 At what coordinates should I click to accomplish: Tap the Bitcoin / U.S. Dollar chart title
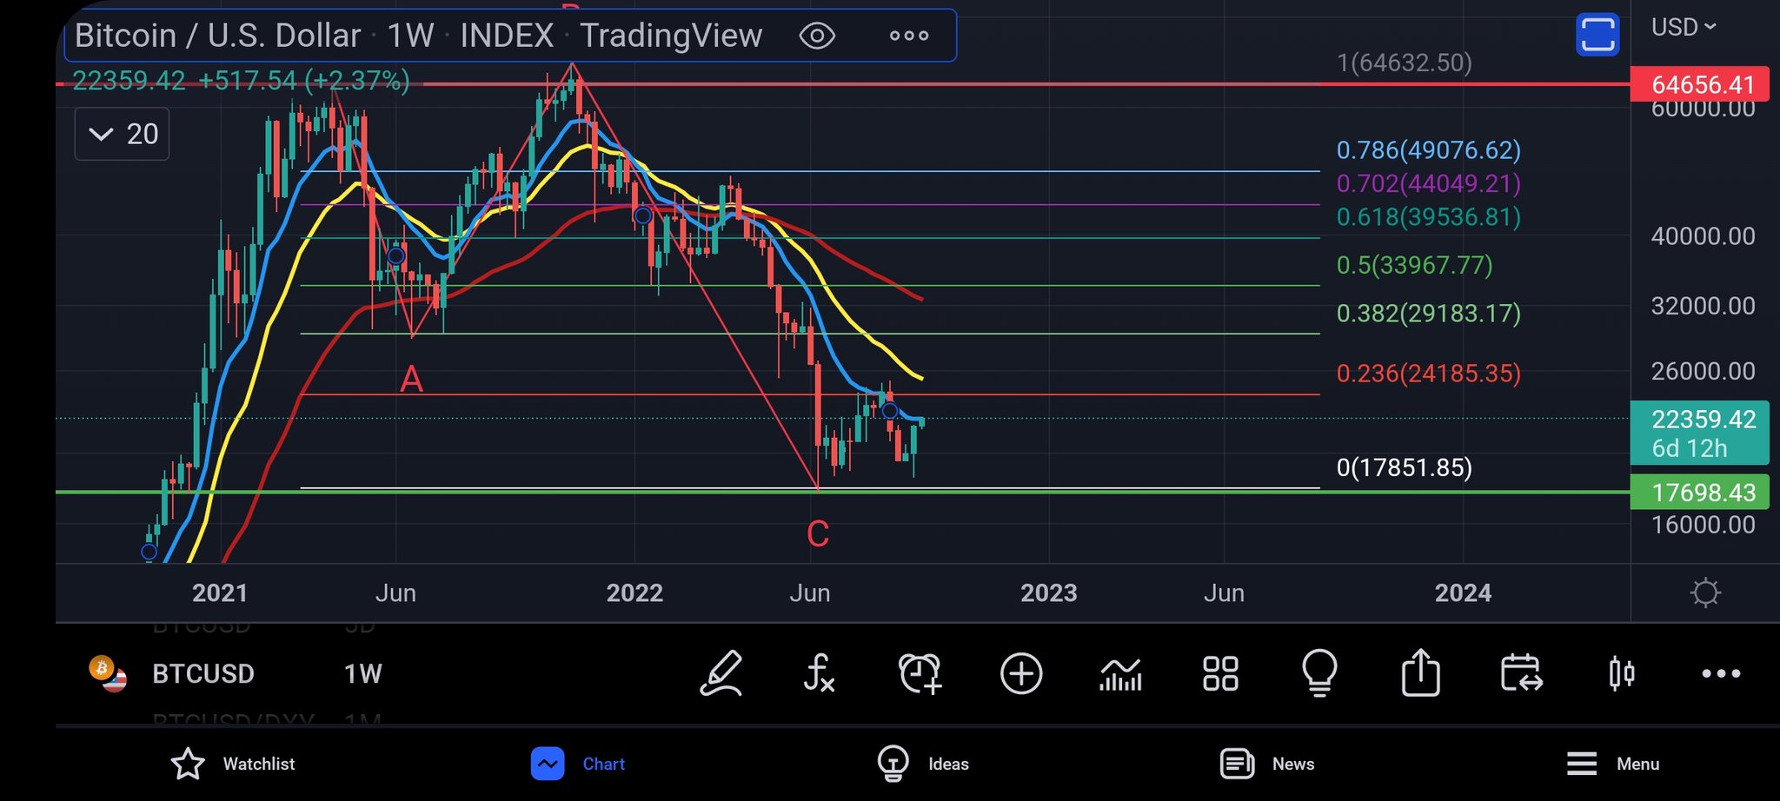pyautogui.click(x=418, y=36)
